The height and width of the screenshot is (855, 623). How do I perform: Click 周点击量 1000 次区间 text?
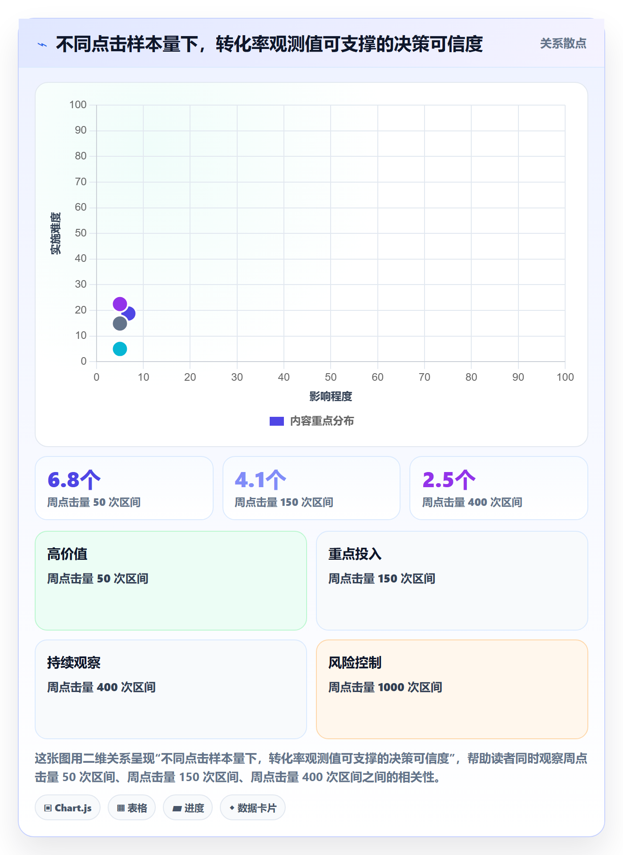(385, 687)
